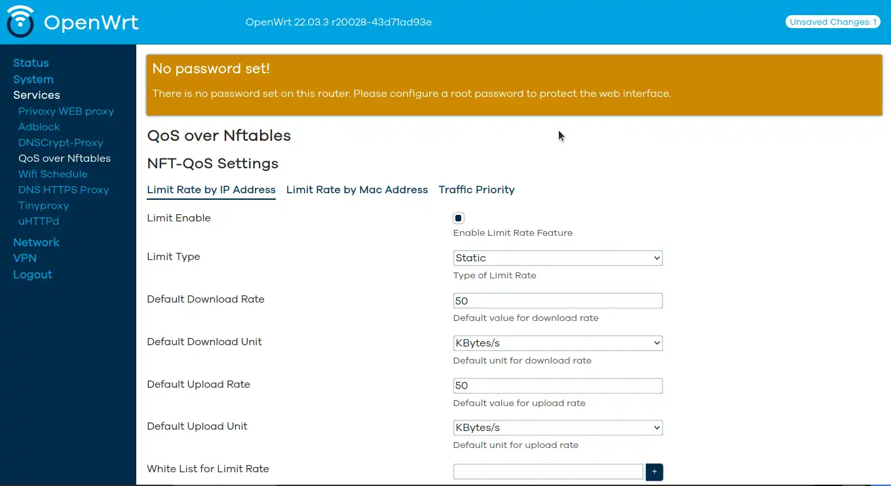Click the Logout link
The width and height of the screenshot is (891, 486).
(x=33, y=274)
